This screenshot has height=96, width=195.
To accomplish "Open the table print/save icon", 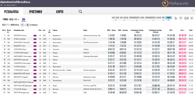I will (x=192, y=18).
